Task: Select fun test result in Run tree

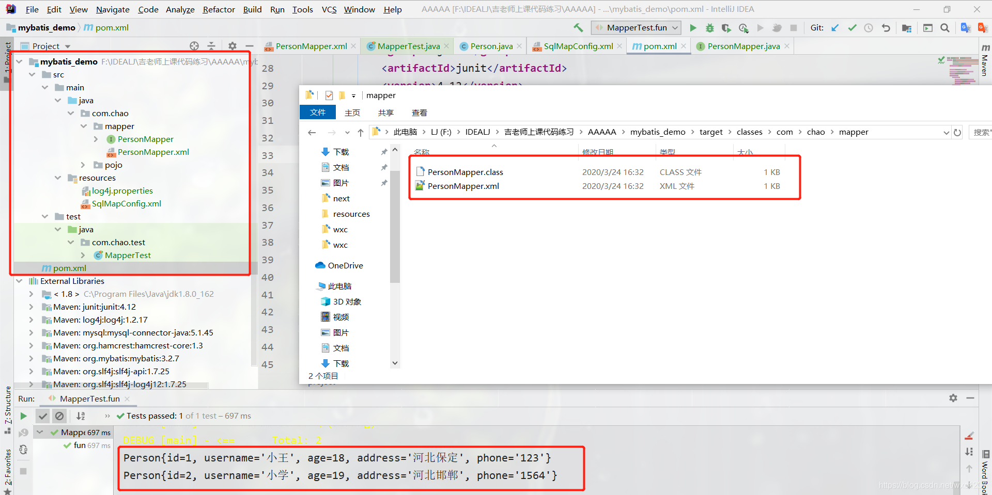Action: pyautogui.click(x=80, y=445)
